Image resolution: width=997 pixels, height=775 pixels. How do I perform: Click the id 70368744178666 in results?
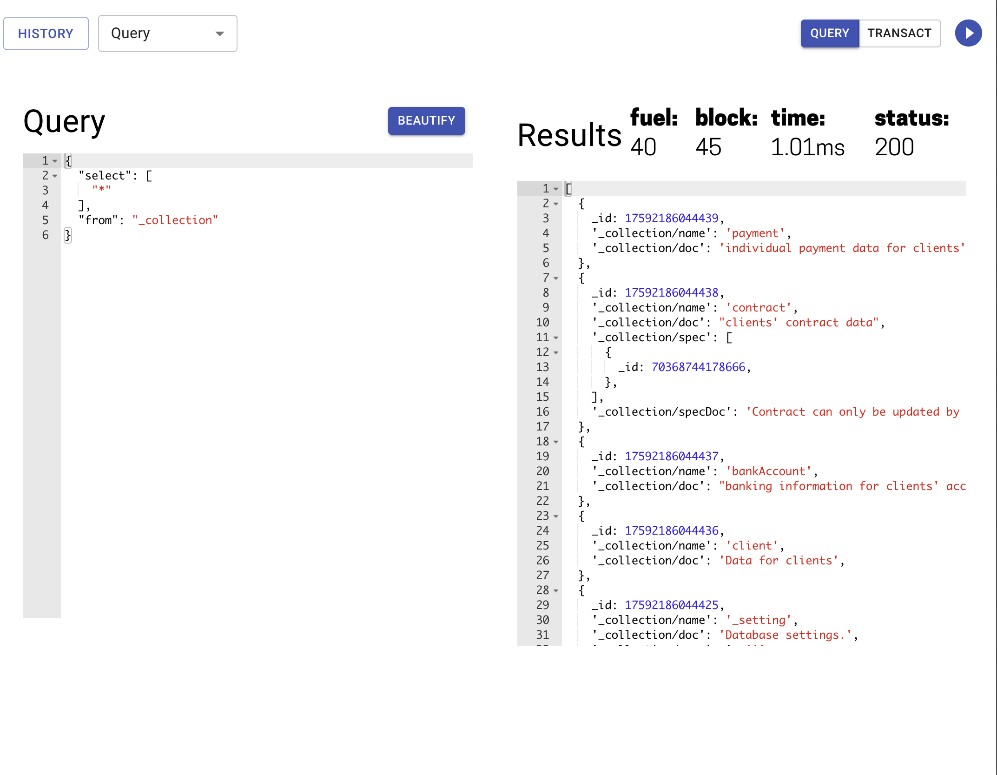click(698, 367)
